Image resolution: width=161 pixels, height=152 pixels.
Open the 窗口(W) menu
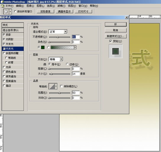click(x=83, y=6)
